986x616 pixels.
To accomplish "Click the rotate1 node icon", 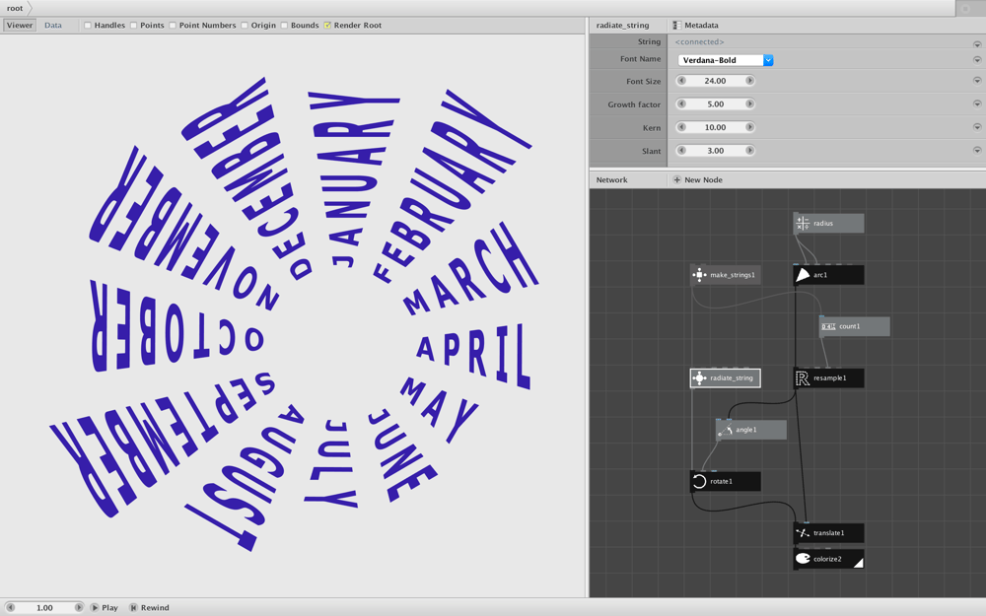I will [699, 481].
